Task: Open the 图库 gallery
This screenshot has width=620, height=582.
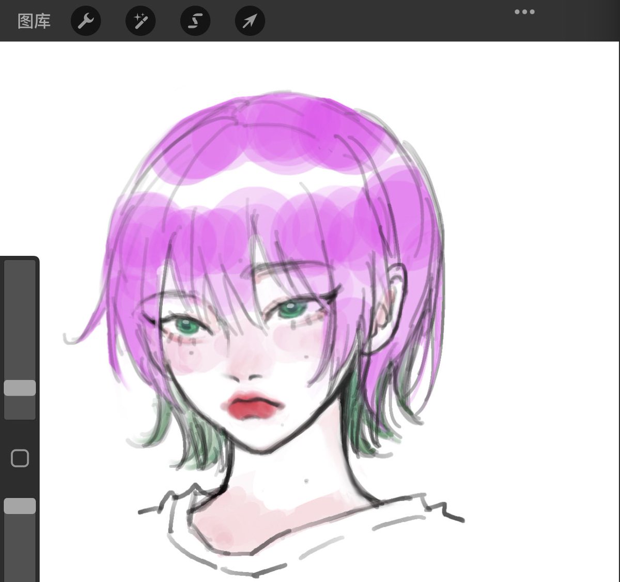Action: [34, 21]
